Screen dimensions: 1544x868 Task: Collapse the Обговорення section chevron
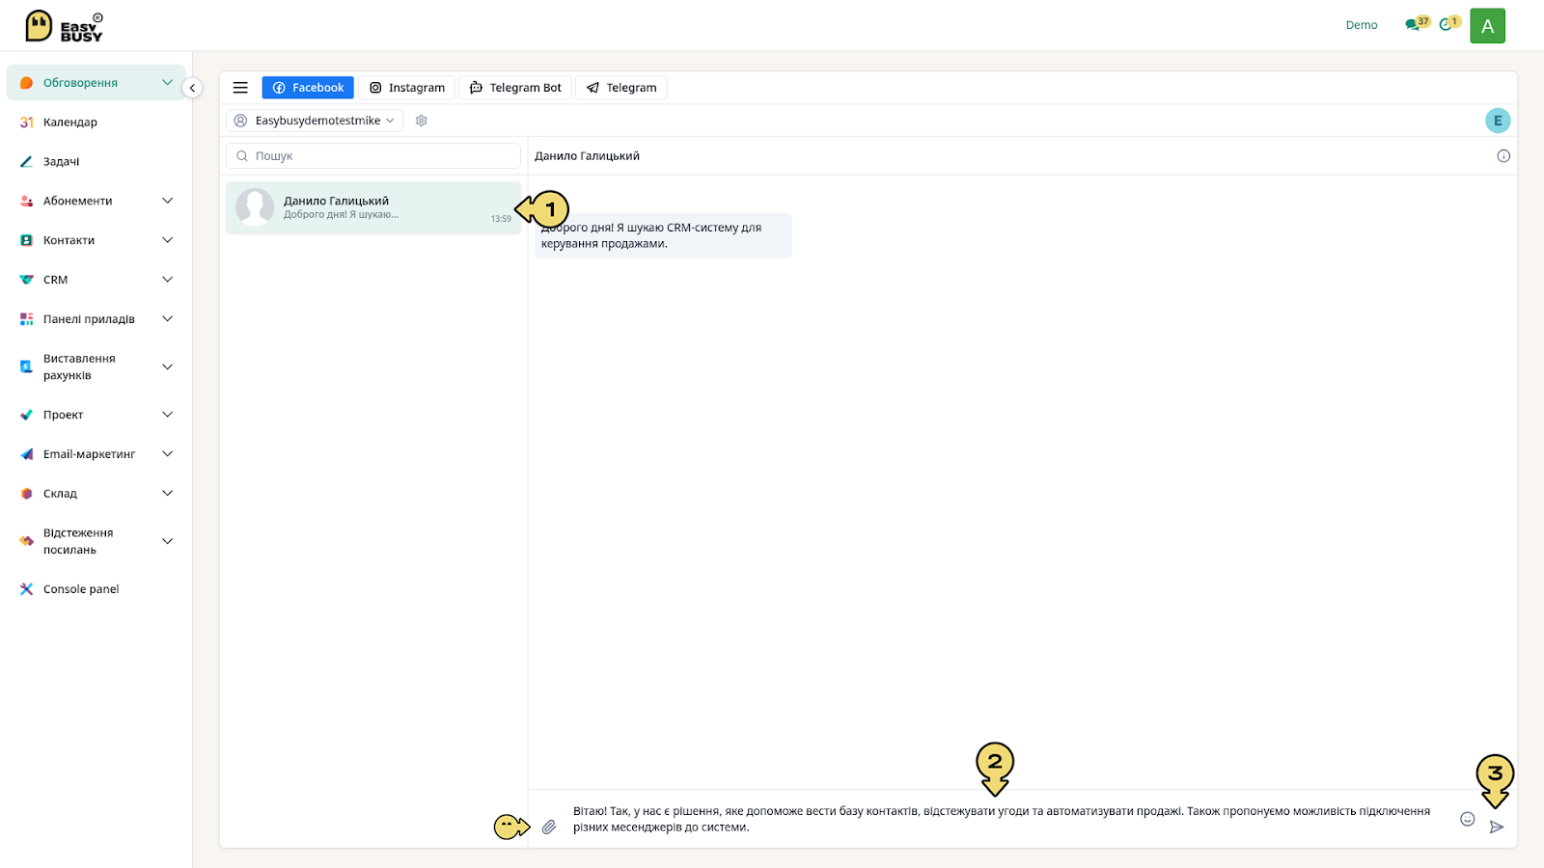167,83
